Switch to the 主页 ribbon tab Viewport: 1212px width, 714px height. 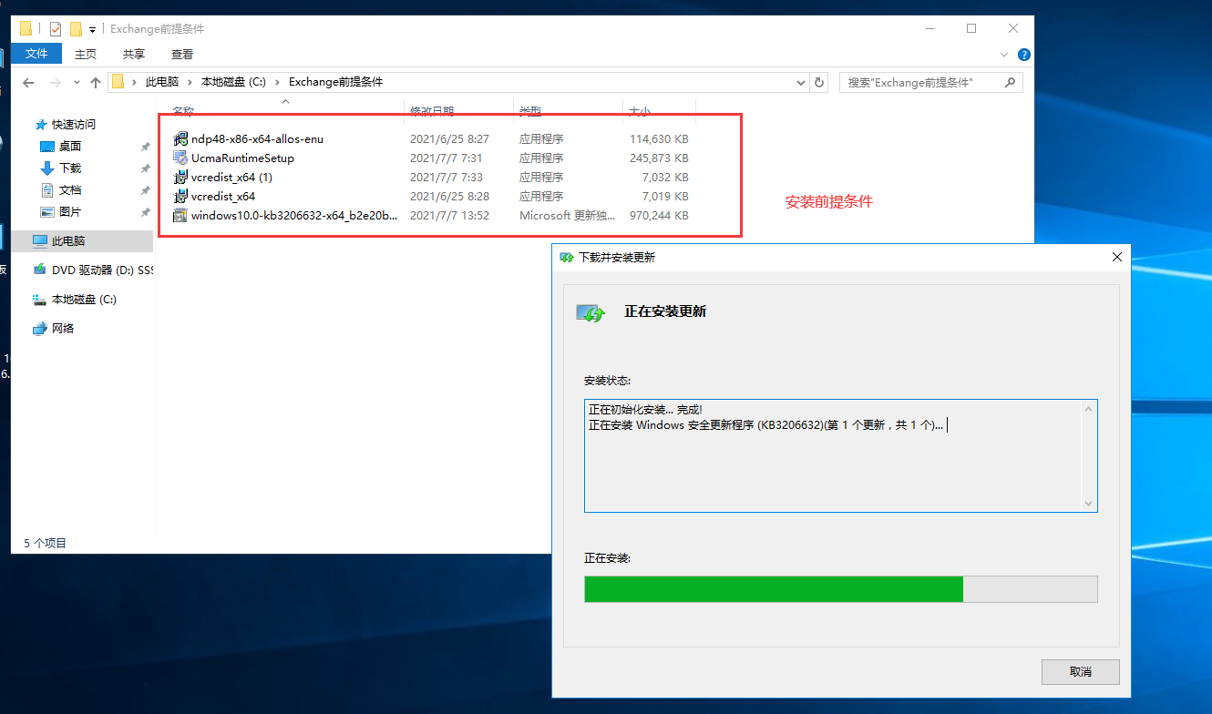point(86,54)
